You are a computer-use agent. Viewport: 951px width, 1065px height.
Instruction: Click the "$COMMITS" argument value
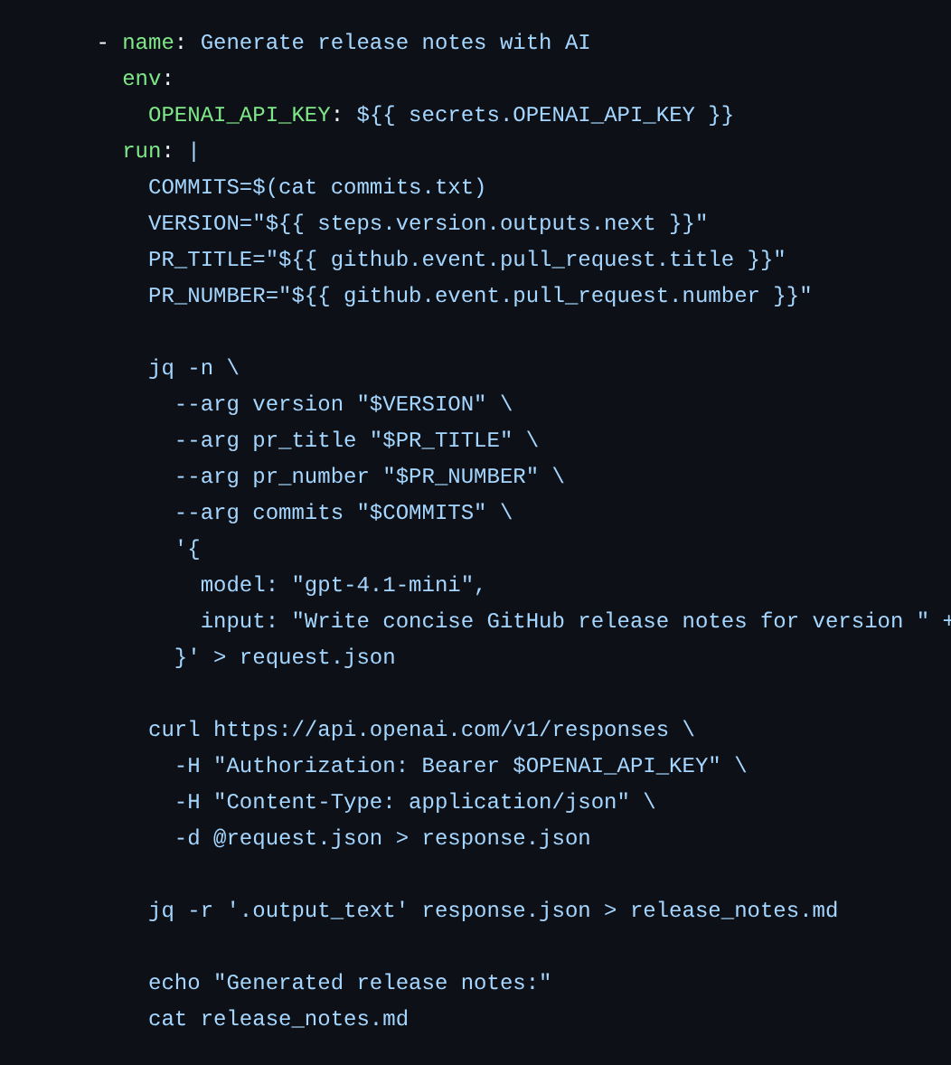[421, 512]
